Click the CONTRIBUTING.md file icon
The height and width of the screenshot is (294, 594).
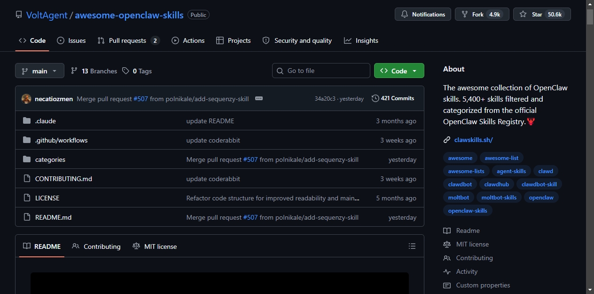tap(27, 179)
